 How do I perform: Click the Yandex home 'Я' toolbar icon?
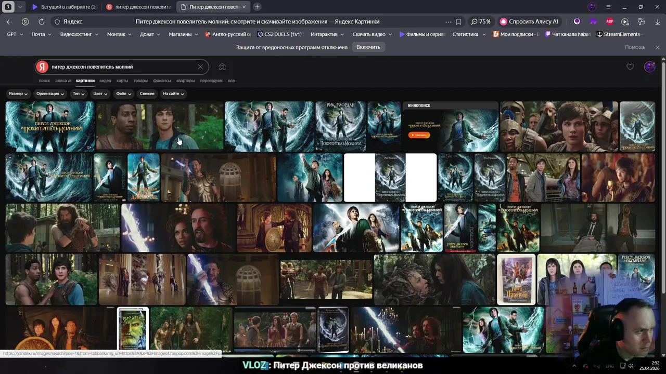pyautogui.click(x=25, y=22)
